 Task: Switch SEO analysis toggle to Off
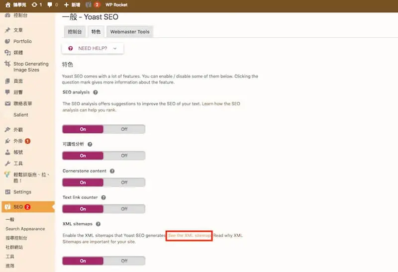pyautogui.click(x=124, y=129)
